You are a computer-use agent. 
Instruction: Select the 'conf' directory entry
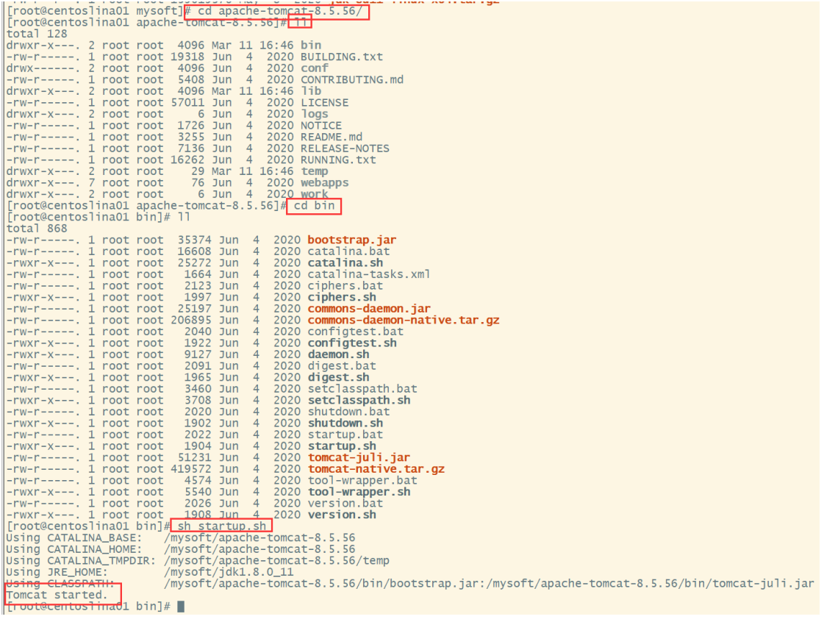coord(315,68)
